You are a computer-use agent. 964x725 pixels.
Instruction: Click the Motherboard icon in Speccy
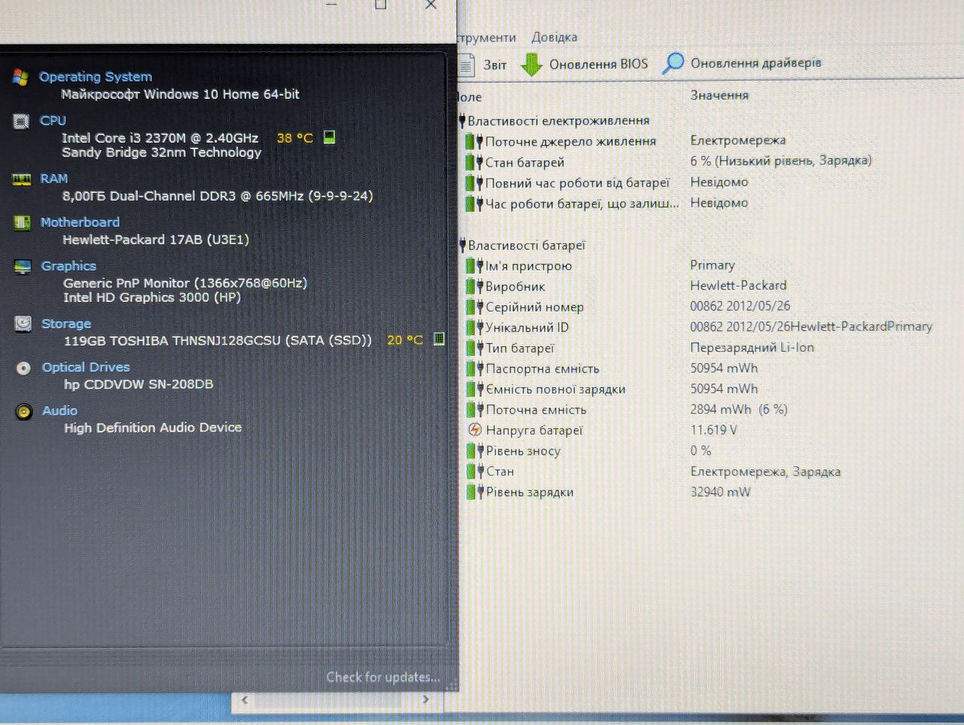click(22, 223)
